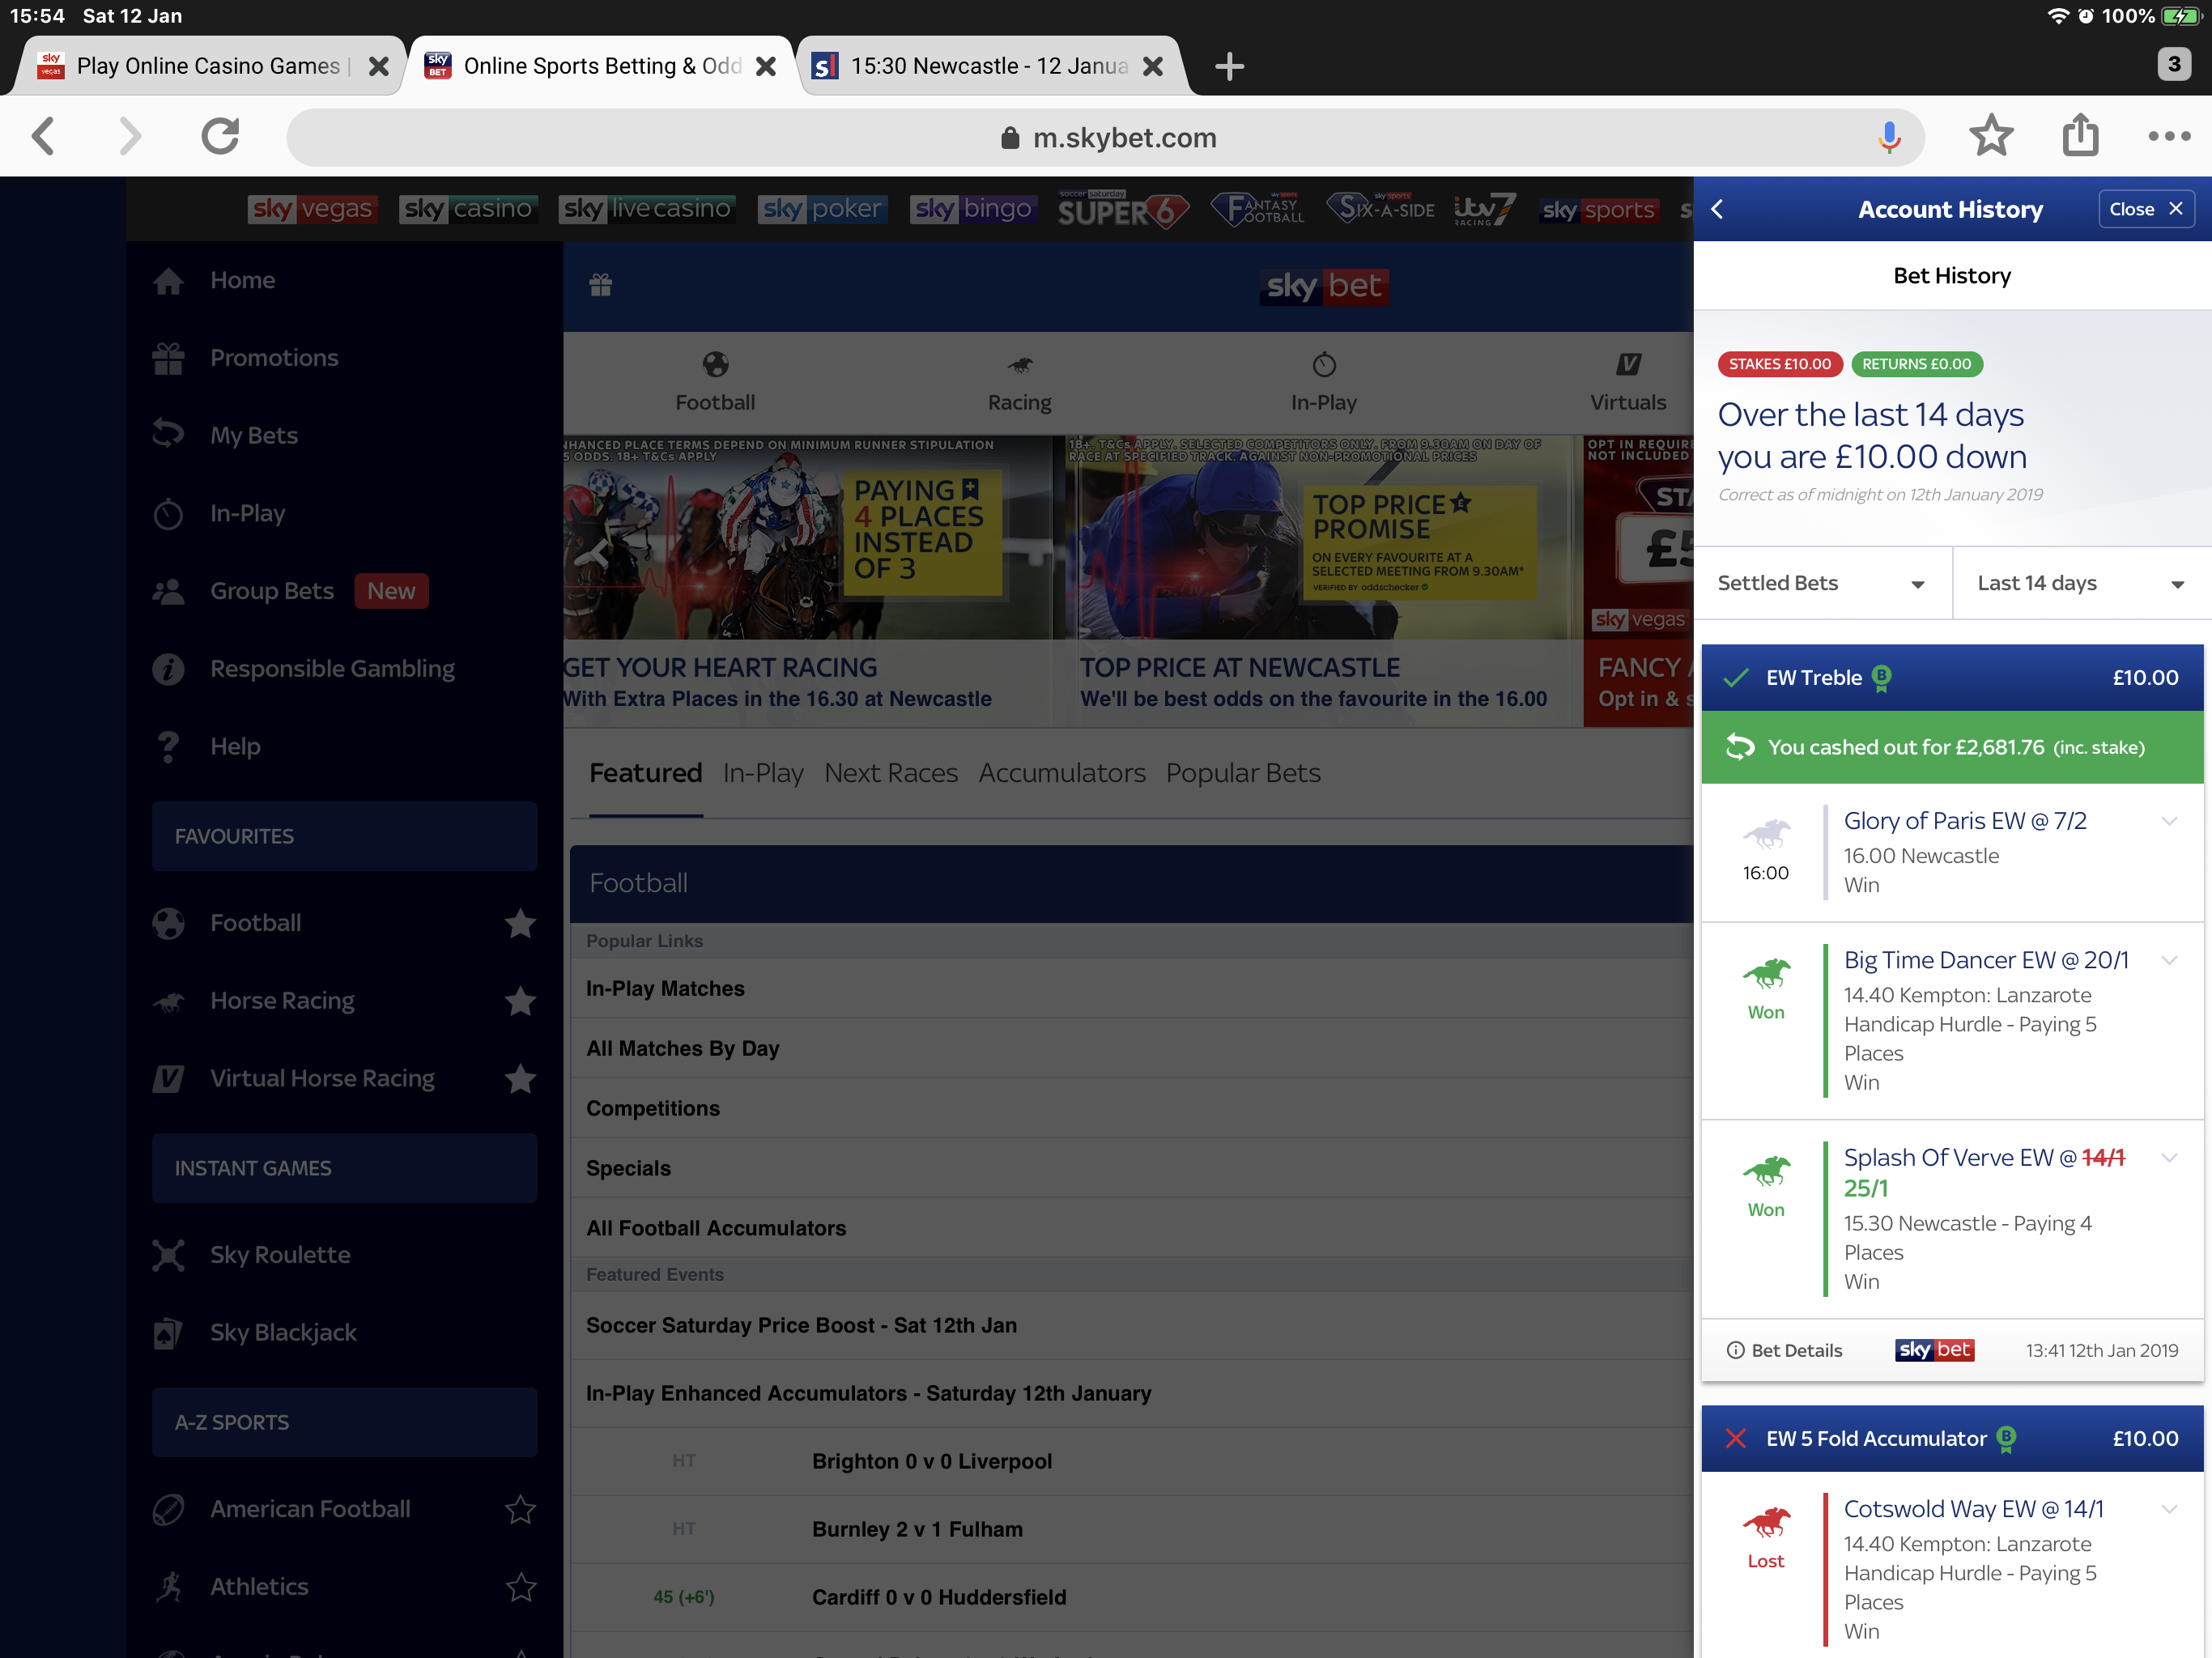Favourite Athletics via its star
Screen dimensions: 2212x1658
tap(520, 1587)
